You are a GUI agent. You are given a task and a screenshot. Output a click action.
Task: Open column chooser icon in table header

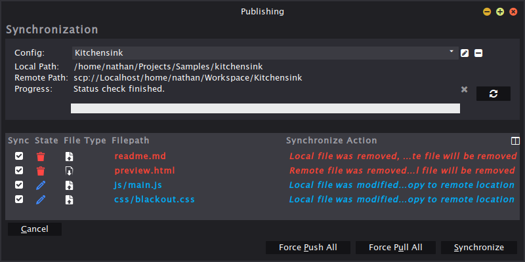515,141
